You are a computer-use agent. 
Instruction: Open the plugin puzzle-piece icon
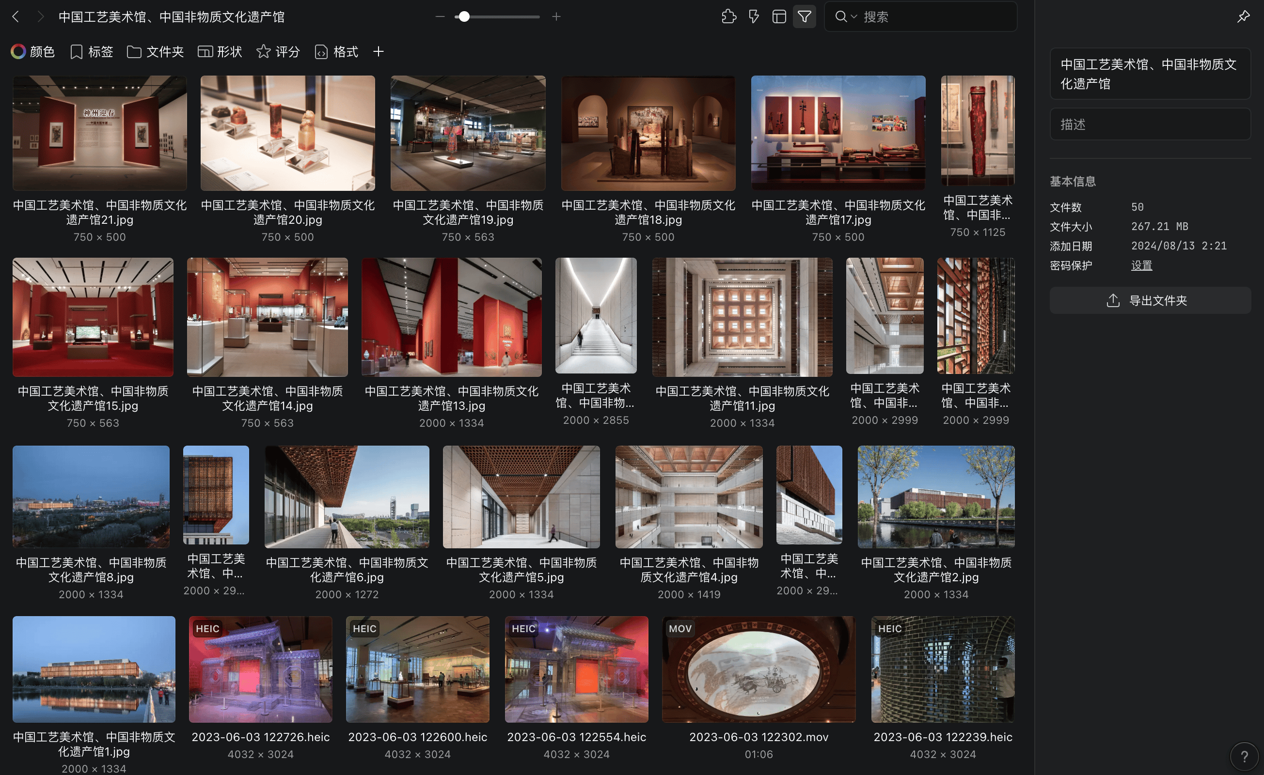coord(728,17)
